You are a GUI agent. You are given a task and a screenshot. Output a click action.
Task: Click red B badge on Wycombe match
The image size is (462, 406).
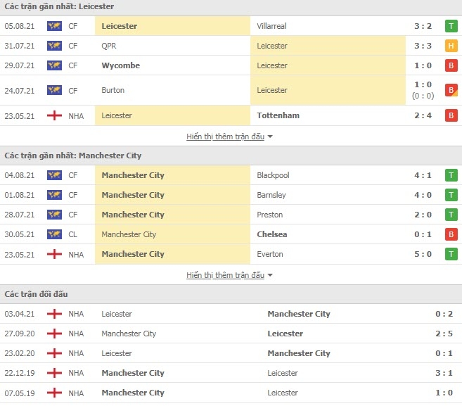[451, 65]
